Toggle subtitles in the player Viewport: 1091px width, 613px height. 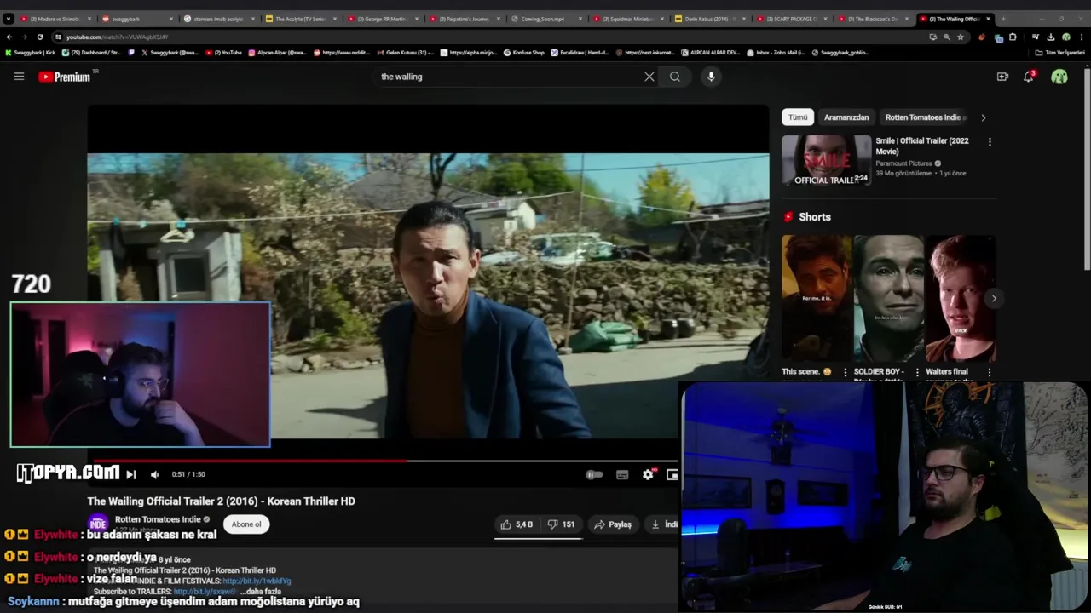point(622,474)
